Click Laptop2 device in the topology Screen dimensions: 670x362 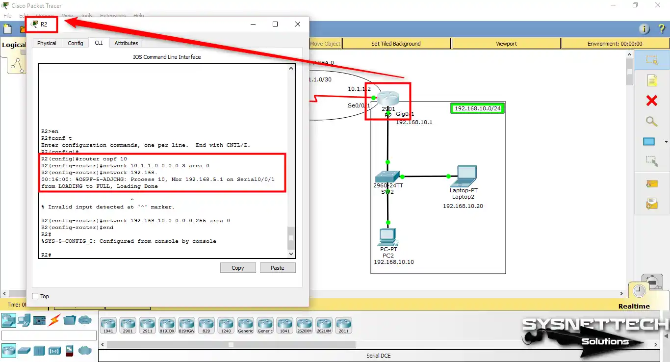(463, 177)
